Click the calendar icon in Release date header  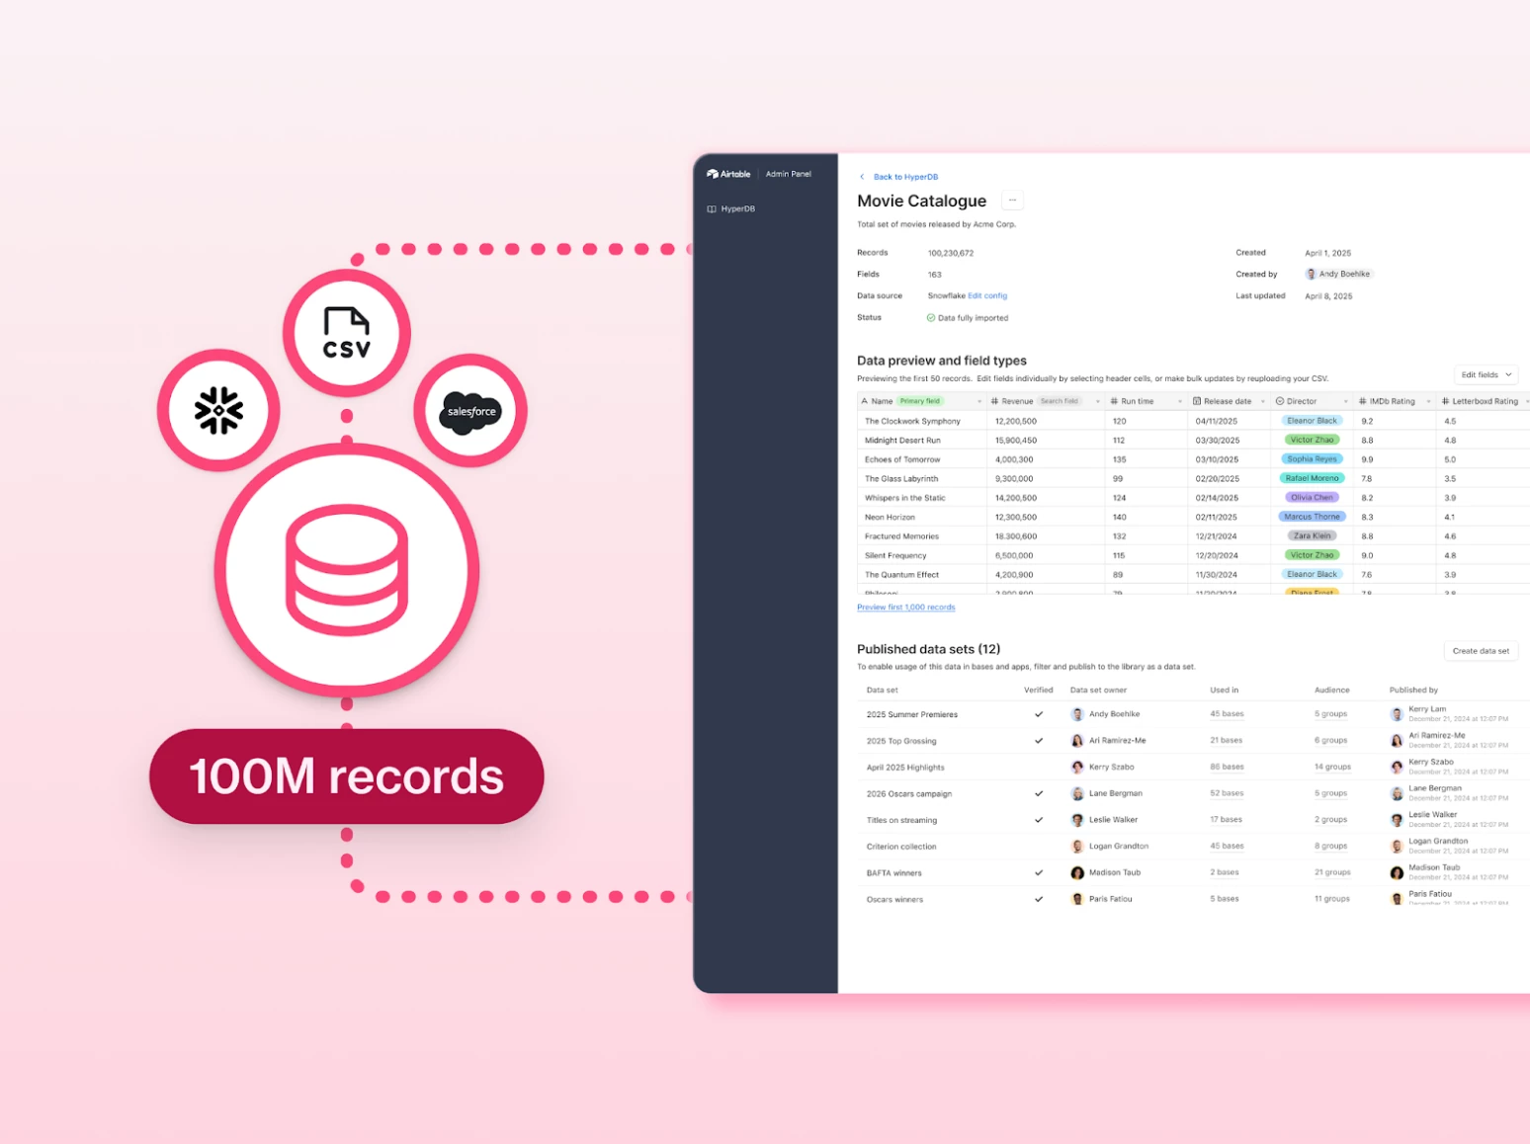(x=1197, y=401)
